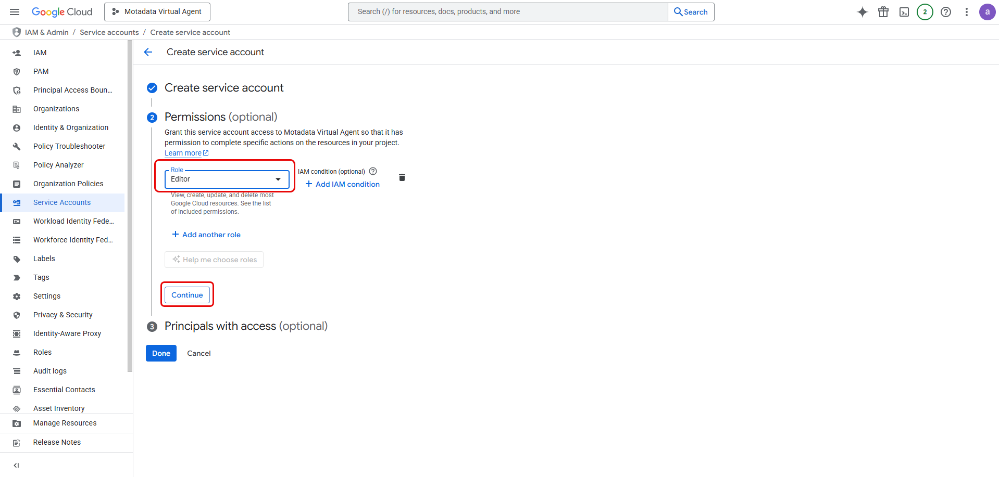Collapse the sidebar with the bottom chevron
This screenshot has width=999, height=477.
16,465
